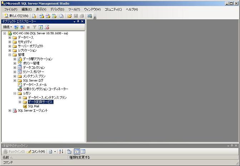Expand the サーバー オブジェクト folder
The width and height of the screenshot is (240, 166).
coord(10,46)
